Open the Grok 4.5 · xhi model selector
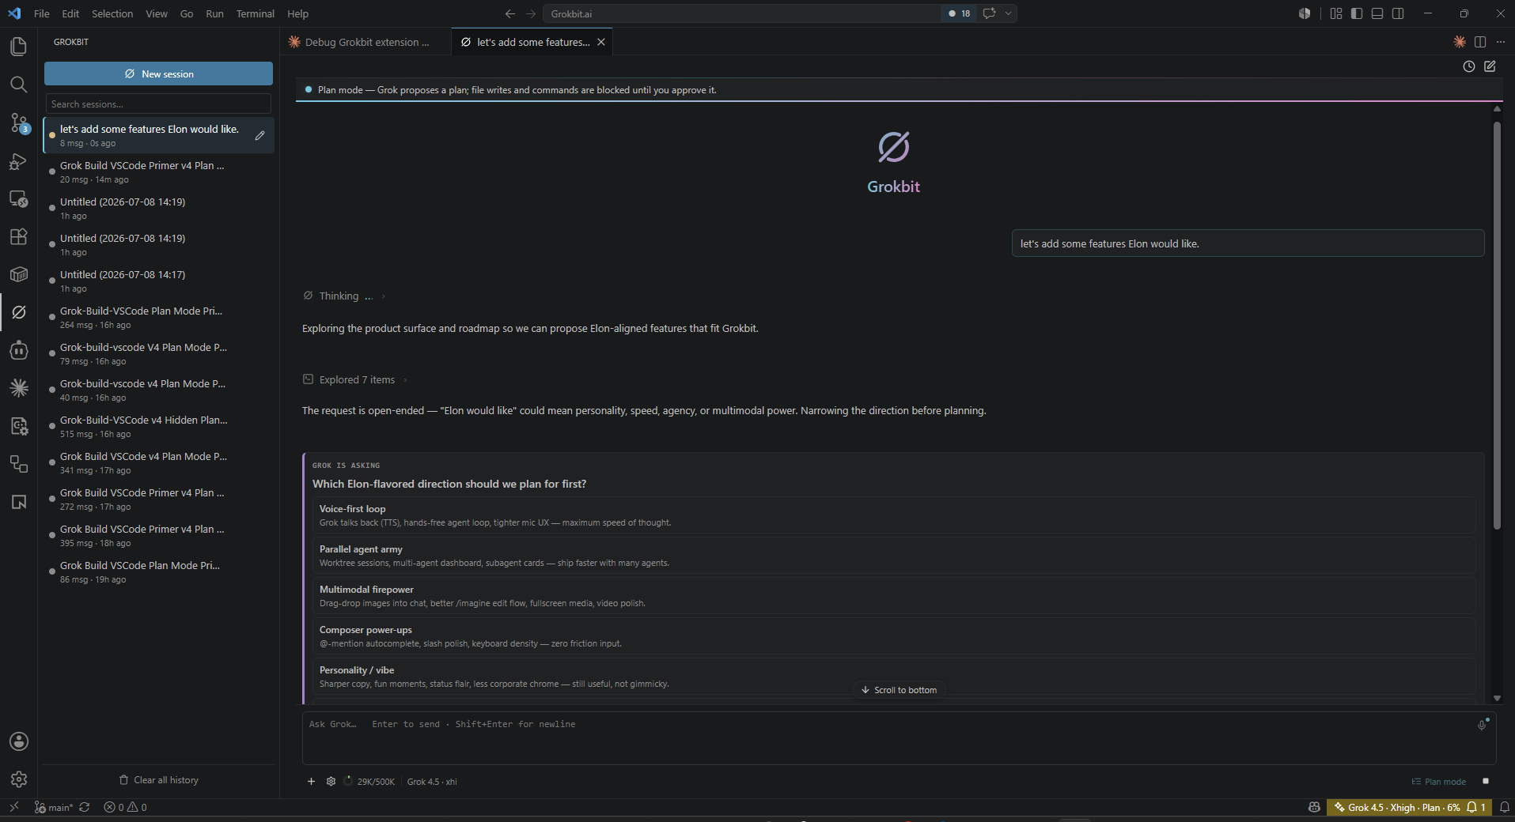The image size is (1515, 822). [432, 782]
